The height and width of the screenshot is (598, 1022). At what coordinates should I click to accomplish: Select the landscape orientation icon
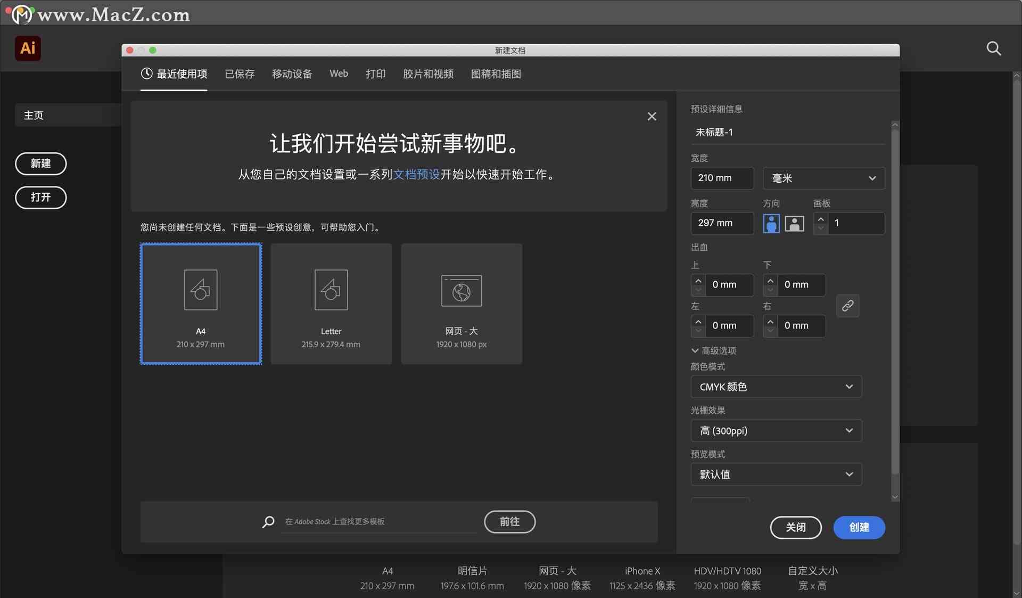[794, 223]
